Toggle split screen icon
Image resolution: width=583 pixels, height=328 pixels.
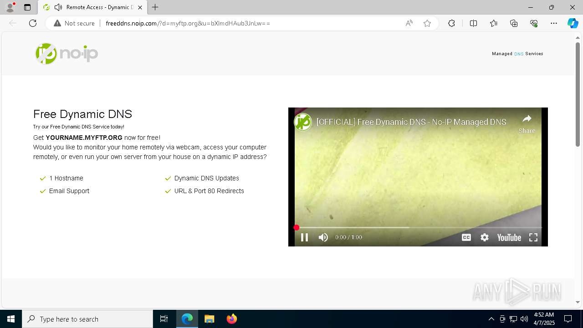(x=473, y=23)
